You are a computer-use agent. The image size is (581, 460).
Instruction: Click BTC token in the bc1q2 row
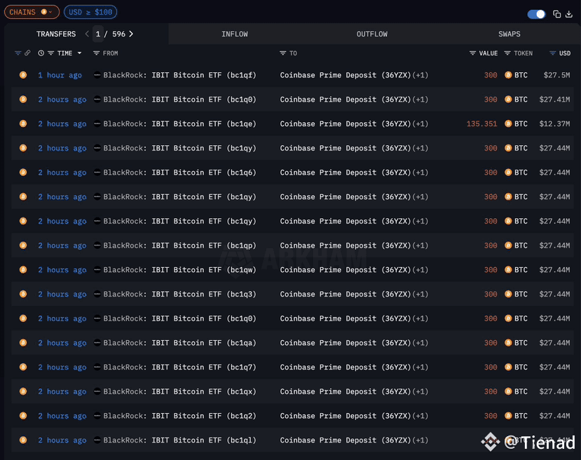516,416
